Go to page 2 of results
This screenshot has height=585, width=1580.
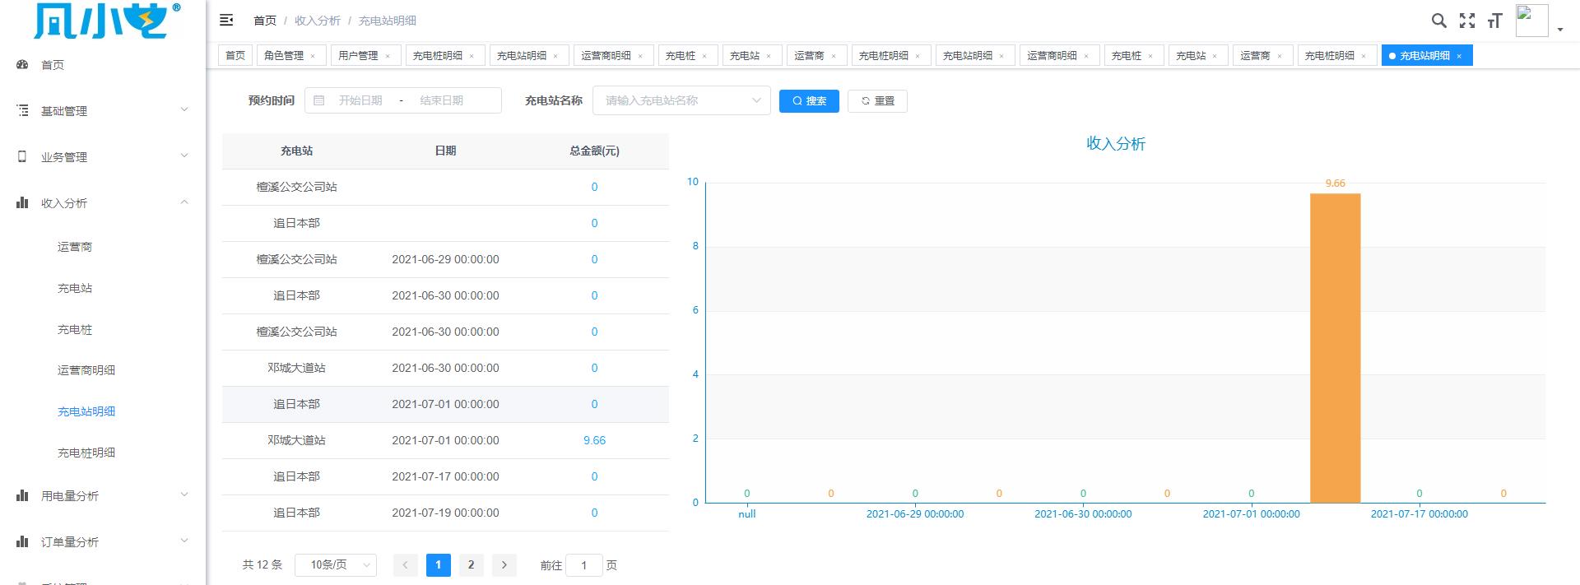point(471,565)
